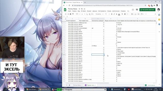Open Keep notes in side panel

[x=159, y=20]
